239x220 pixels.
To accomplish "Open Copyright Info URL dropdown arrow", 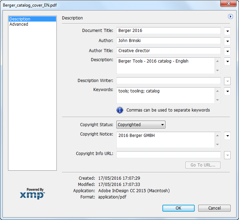I will pyautogui.click(x=227, y=155).
